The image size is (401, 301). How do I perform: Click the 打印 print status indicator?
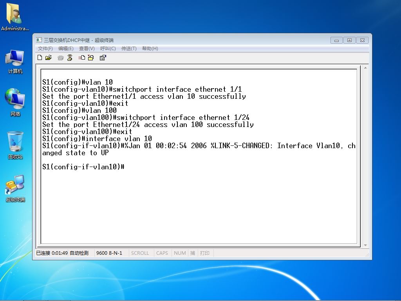click(x=204, y=253)
